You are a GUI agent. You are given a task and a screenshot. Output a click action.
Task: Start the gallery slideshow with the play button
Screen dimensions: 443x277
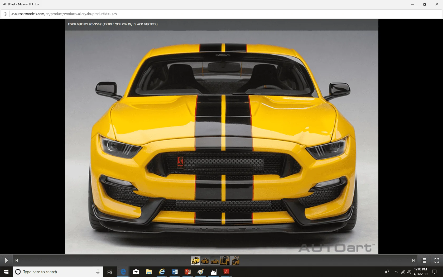[6, 260]
